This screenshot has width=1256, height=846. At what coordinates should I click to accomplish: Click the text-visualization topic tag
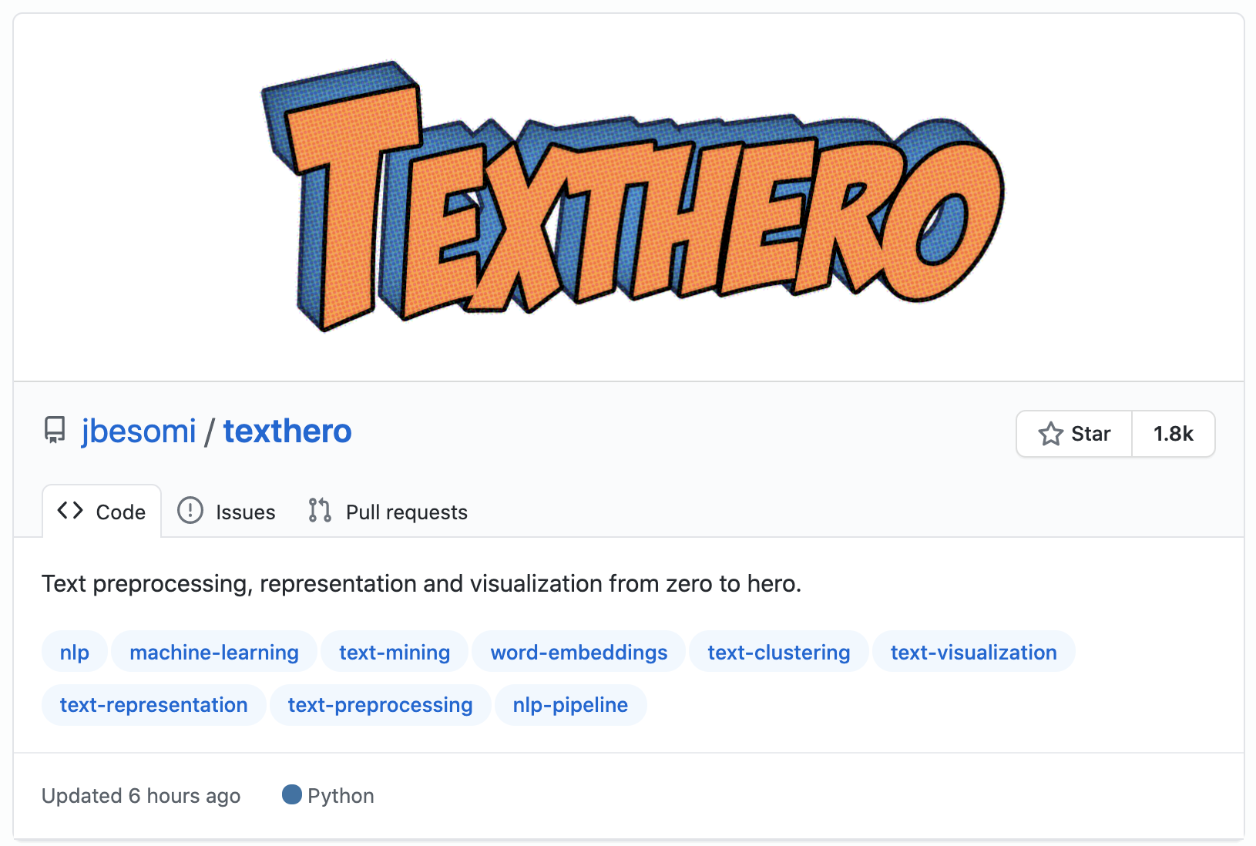click(973, 652)
